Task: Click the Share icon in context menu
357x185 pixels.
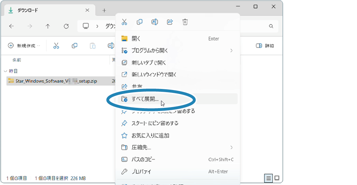Action: click(x=170, y=22)
